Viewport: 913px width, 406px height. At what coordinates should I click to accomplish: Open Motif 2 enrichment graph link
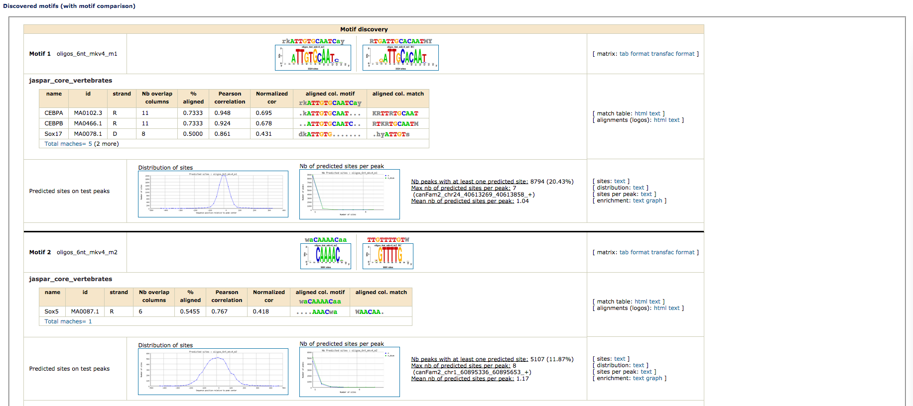(654, 378)
